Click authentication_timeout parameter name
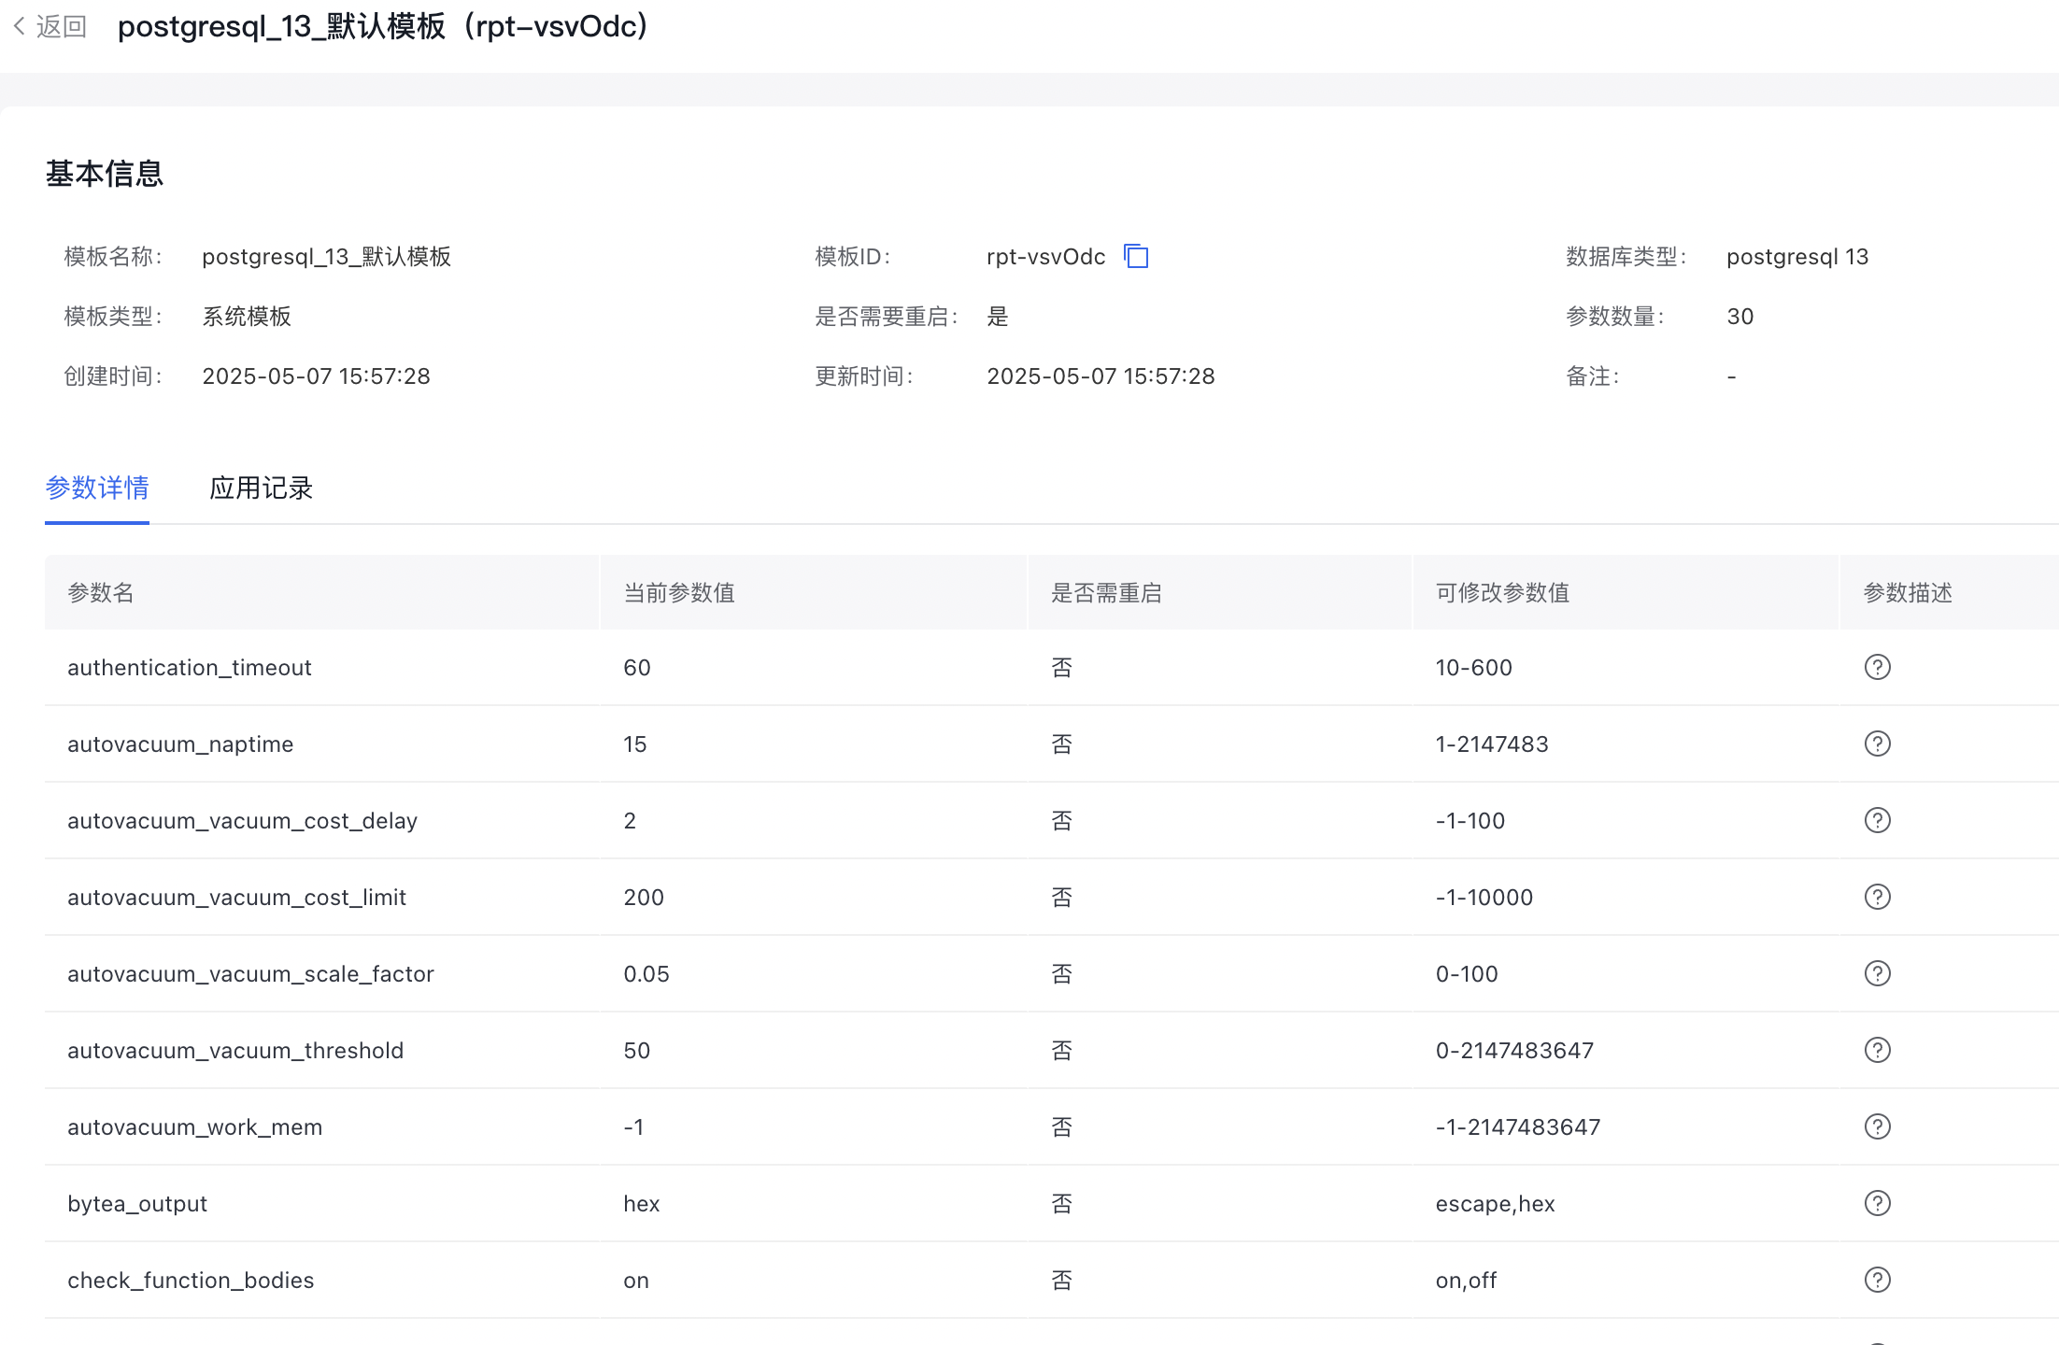Viewport: 2059px width, 1345px height. [190, 668]
